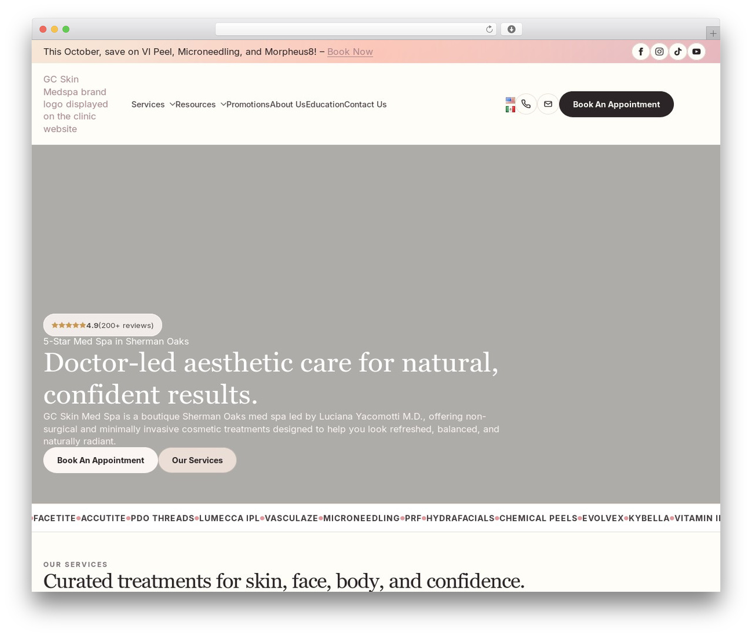Select LUMECCA IPL in the ticker
Image resolution: width=752 pixels, height=637 pixels.
(229, 518)
